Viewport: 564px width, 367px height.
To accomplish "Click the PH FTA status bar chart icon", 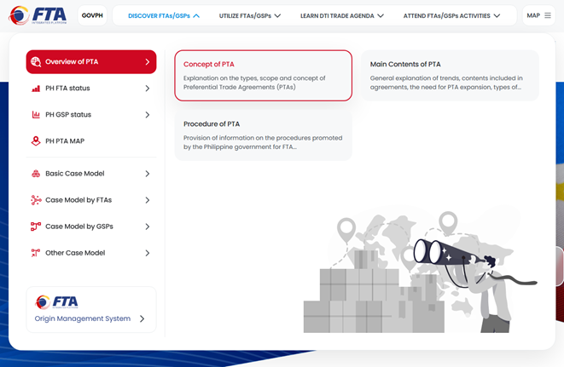I will [x=36, y=89].
